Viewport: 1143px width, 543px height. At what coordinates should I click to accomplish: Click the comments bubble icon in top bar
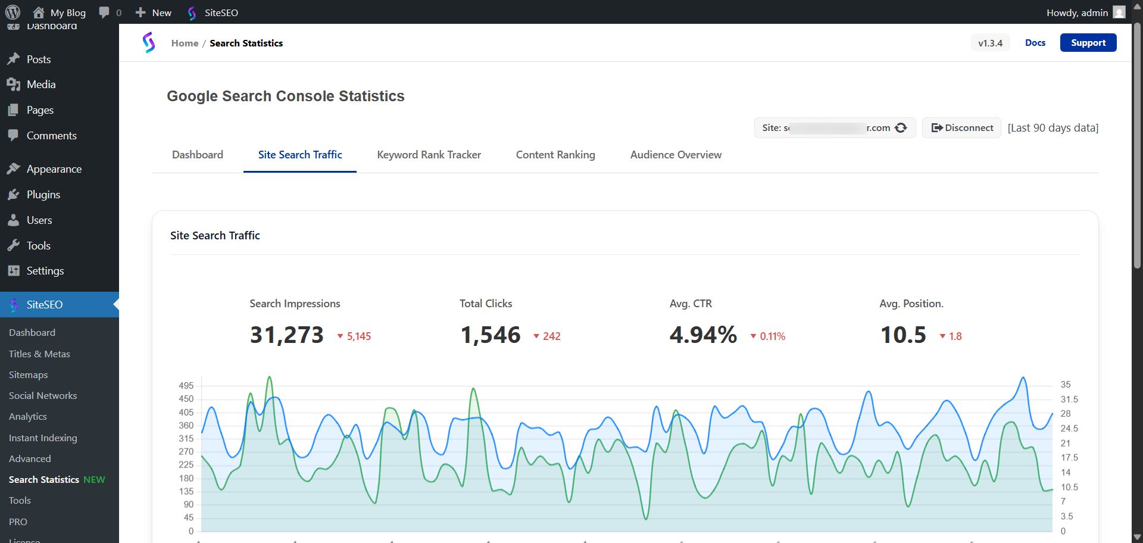coord(104,12)
